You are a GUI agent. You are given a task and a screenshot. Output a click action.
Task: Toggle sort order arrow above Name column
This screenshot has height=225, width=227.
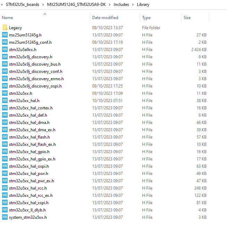pos(45,14)
